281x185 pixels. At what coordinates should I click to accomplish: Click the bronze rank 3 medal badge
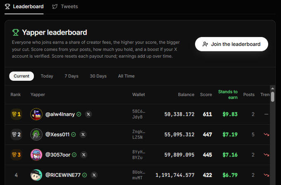16,155
